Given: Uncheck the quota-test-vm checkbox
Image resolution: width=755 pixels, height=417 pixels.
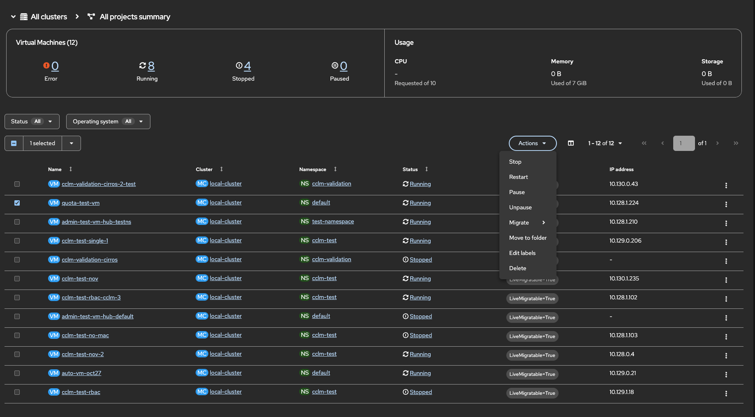Looking at the screenshot, I should click(x=17, y=203).
